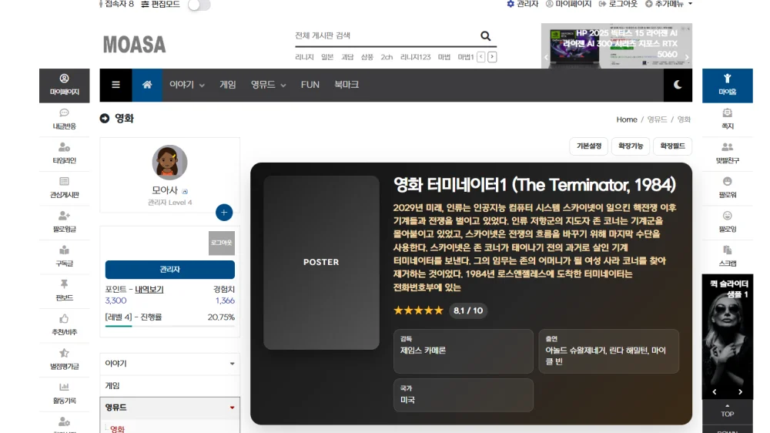Click the 확장기능 button
The image size is (770, 433).
pos(631,146)
